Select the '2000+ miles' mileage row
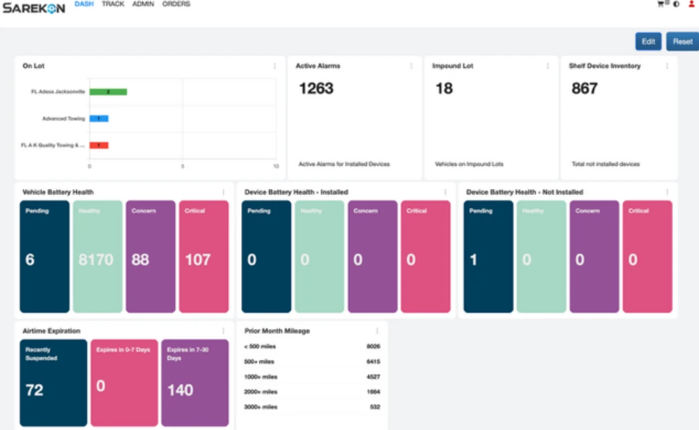The image size is (699, 430). click(x=312, y=392)
